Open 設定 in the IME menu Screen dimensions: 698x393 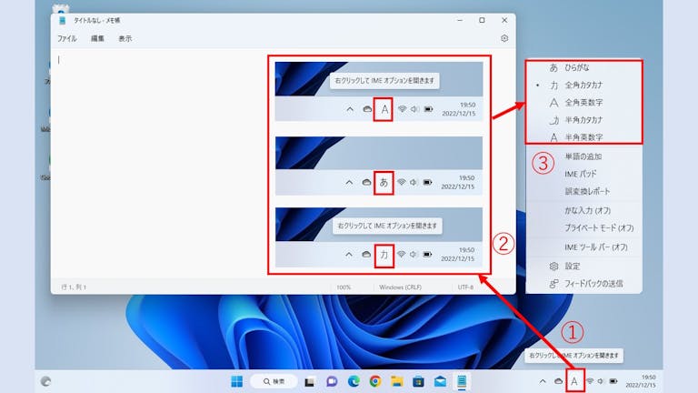tap(583, 266)
